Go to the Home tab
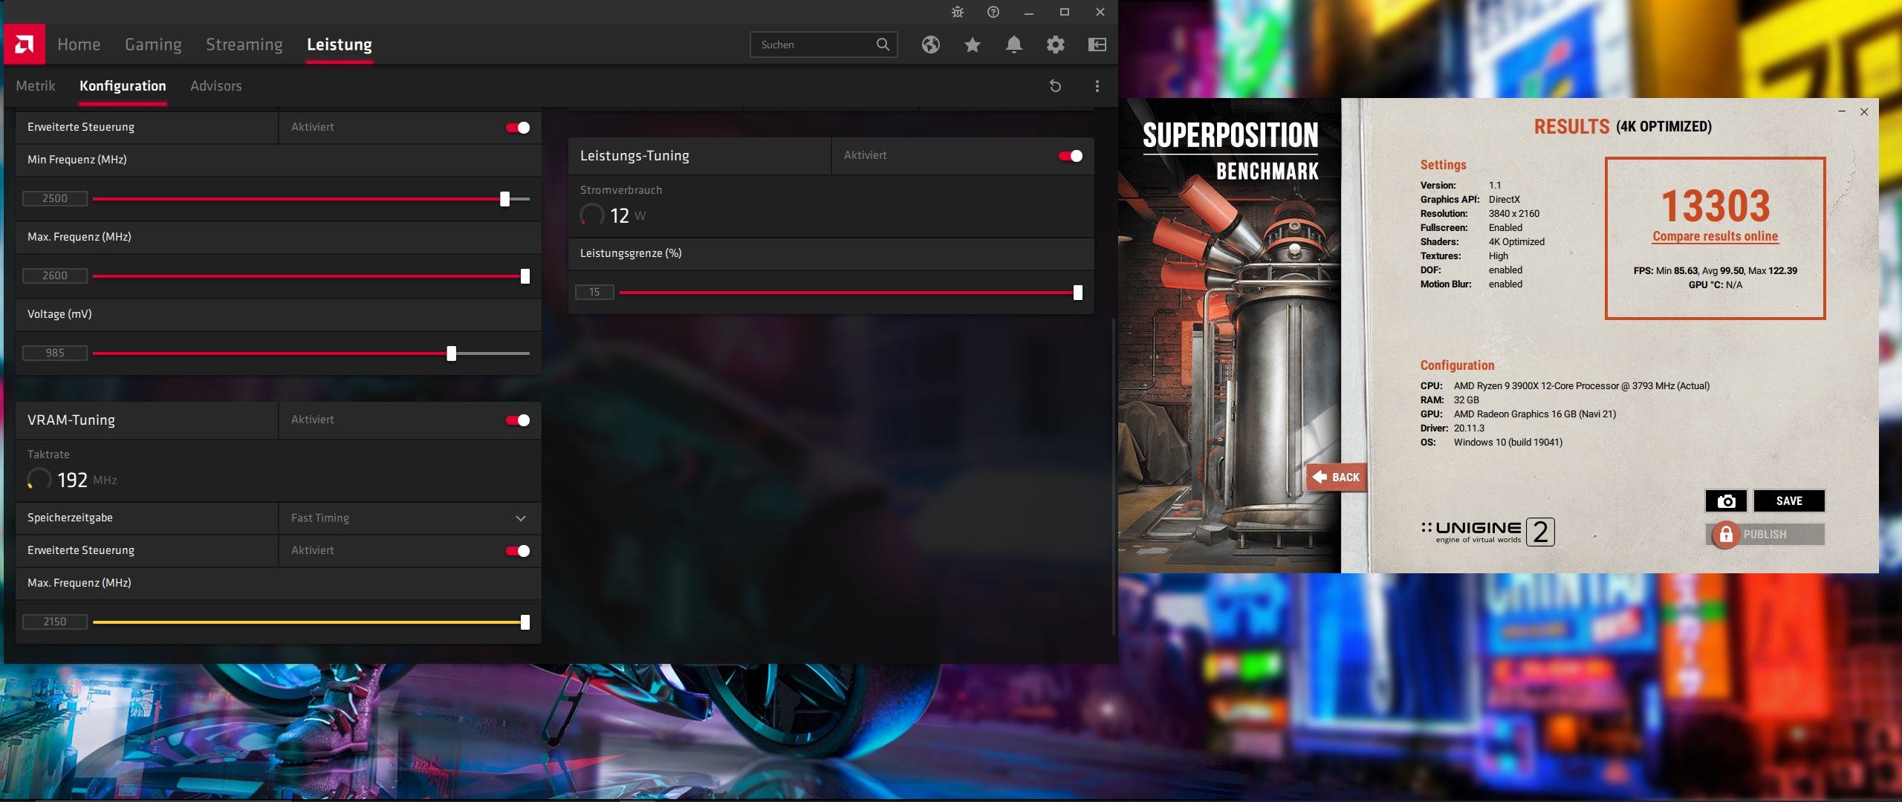Screen dimensions: 1902x802 tap(79, 45)
